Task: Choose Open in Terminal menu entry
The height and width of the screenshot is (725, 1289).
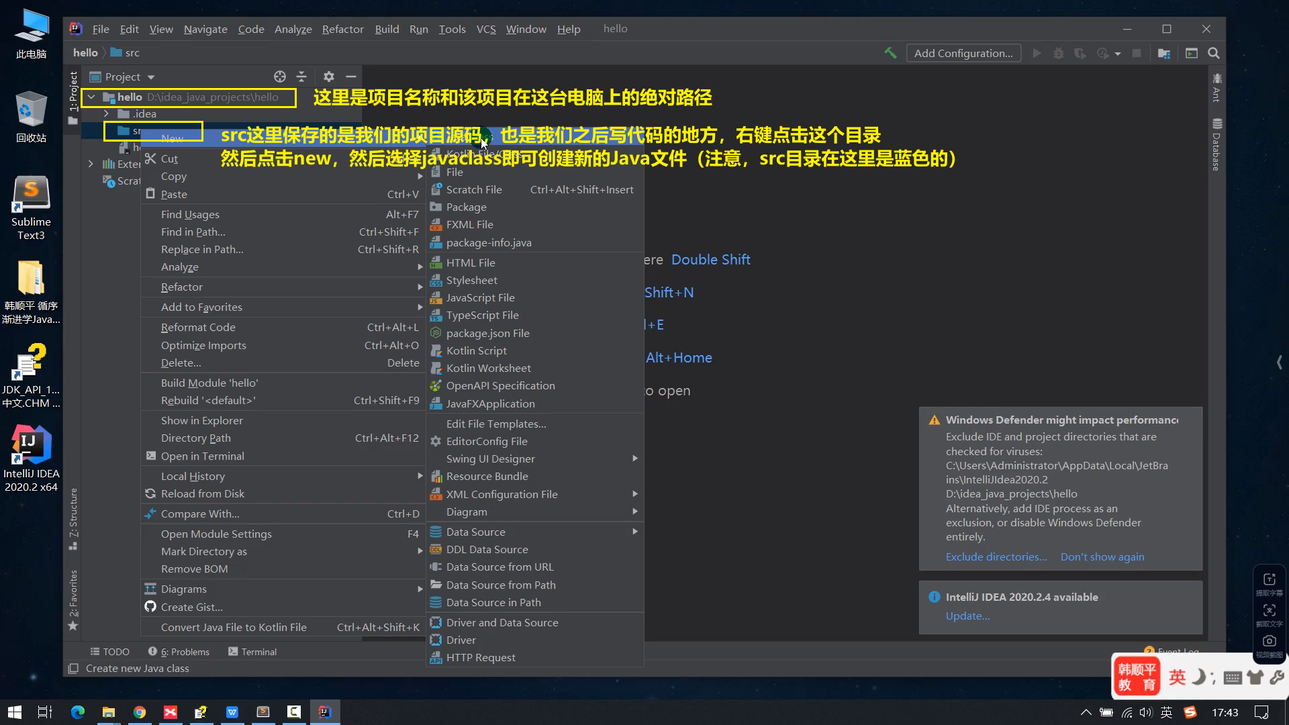Action: (x=202, y=456)
